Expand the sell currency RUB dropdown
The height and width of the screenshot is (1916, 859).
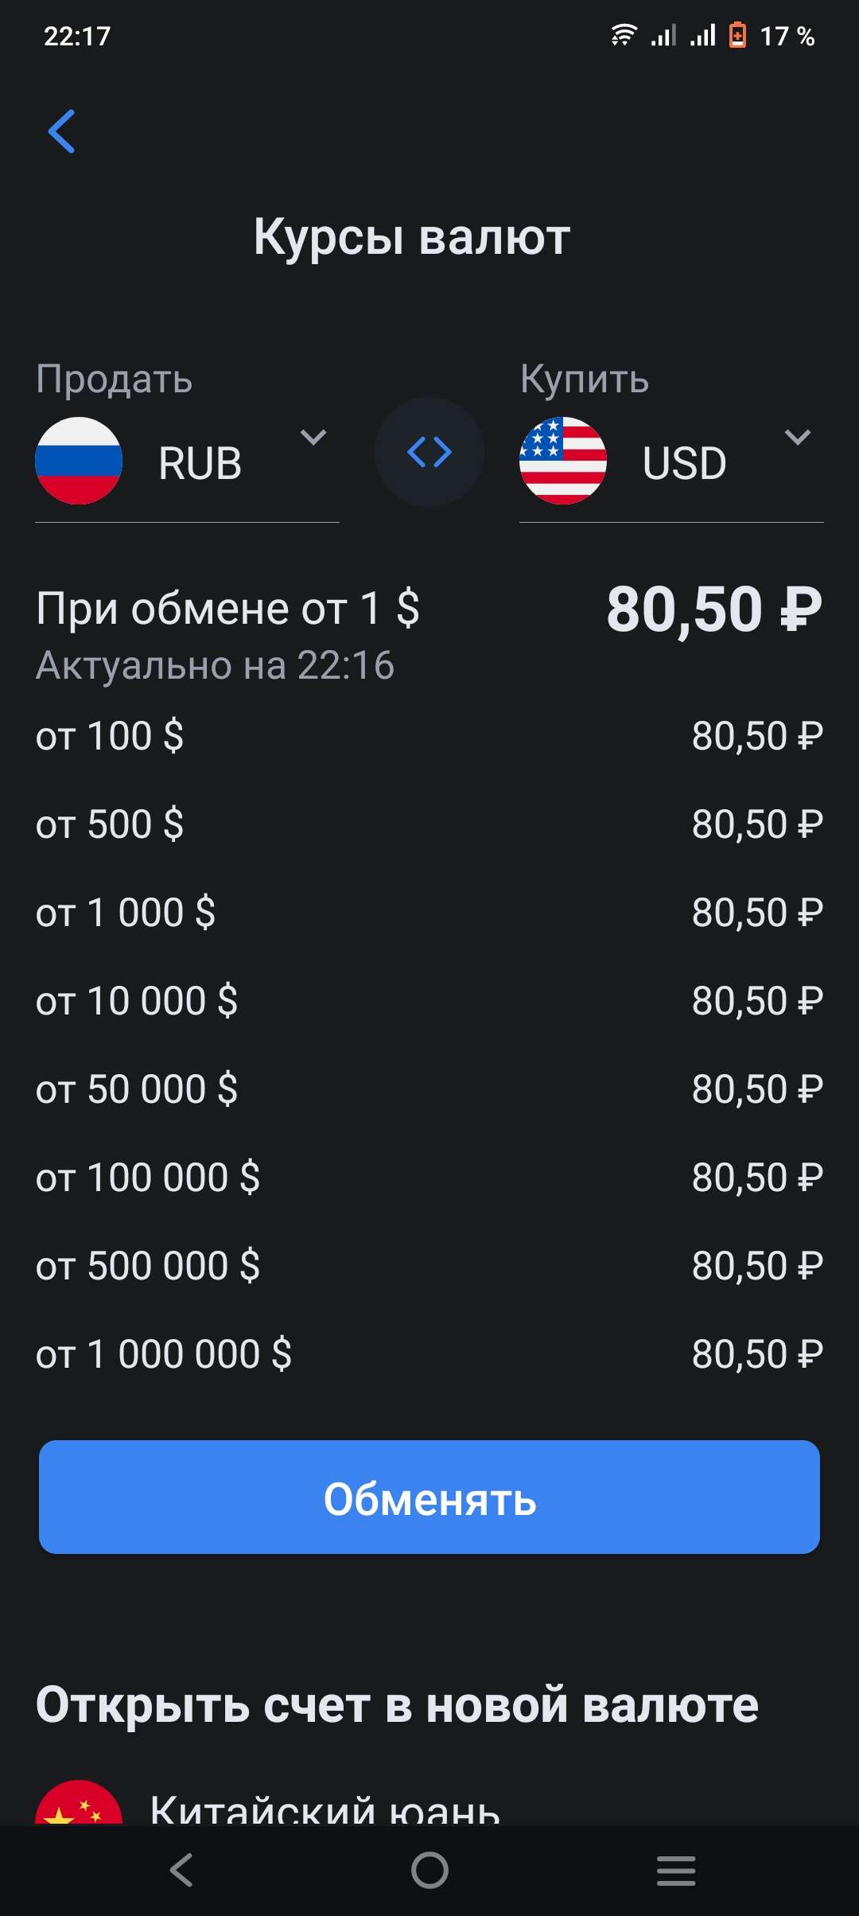click(x=313, y=437)
